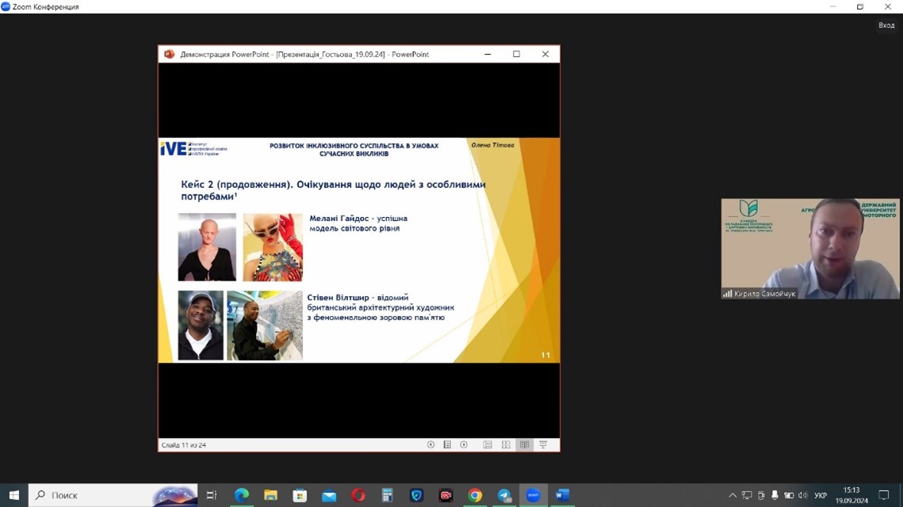The height and width of the screenshot is (507, 903).
Task: Switch to Slide Sorter view
Action: pos(506,445)
